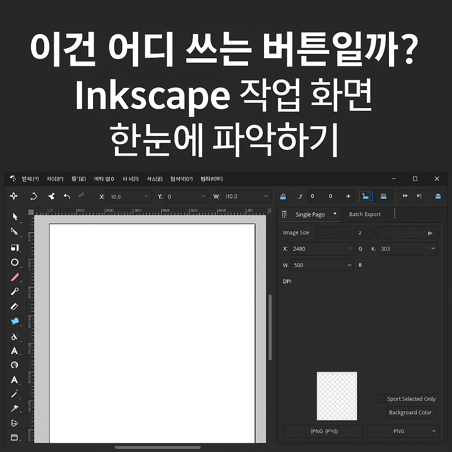Open the K 303 dropdown arrow
Screen dimensions: 452x452
(x=433, y=249)
